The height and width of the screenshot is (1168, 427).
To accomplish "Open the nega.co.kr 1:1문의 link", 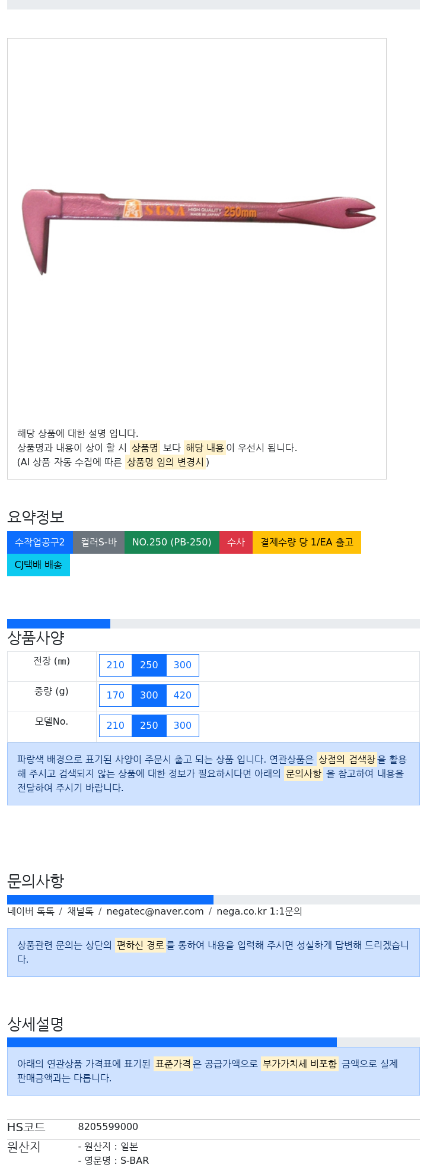I will click(x=259, y=912).
